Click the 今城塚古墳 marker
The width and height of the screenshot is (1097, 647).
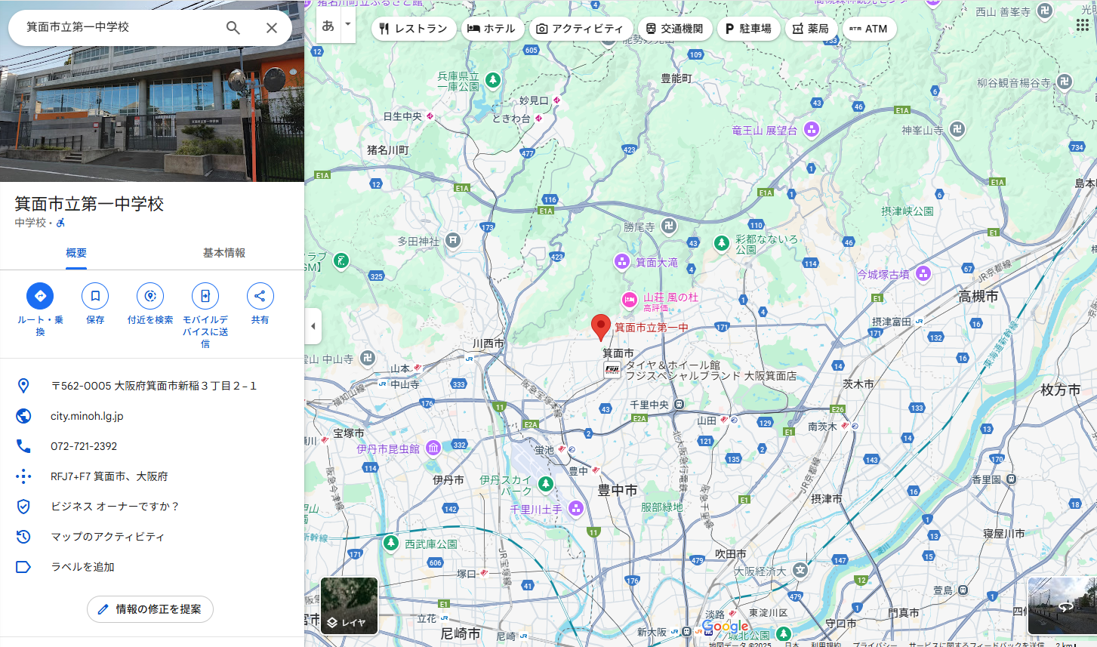click(923, 274)
